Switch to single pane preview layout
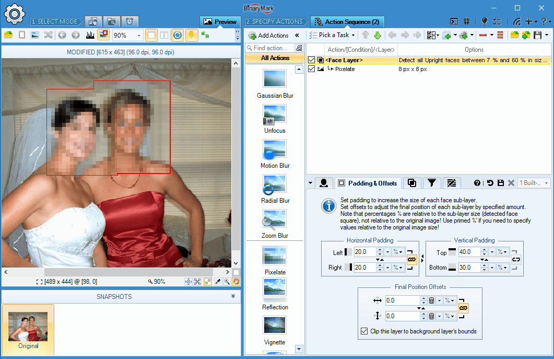The image size is (554, 359). 151,35
